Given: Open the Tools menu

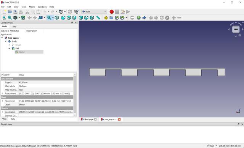Looking at the screenshot, I should 24,7.
